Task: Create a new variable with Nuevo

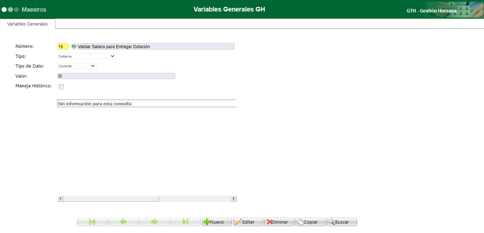Action: (x=217, y=222)
